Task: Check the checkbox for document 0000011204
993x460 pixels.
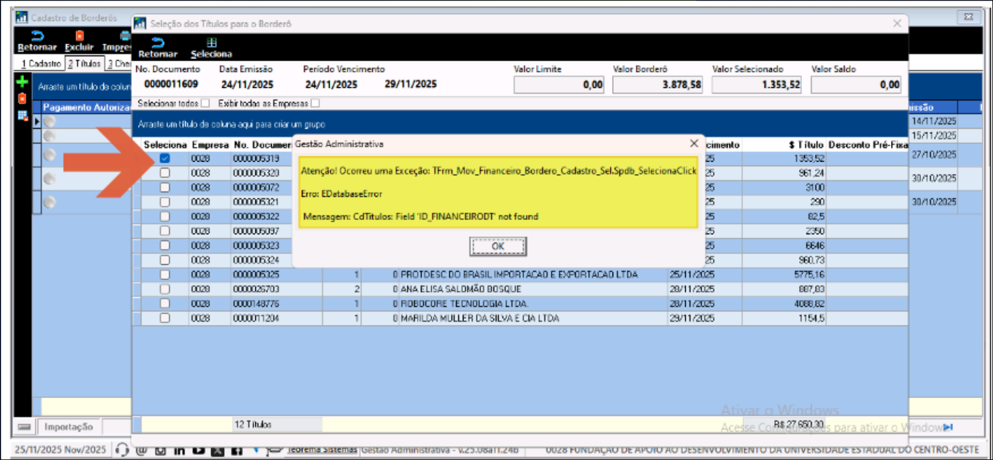Action: point(165,318)
